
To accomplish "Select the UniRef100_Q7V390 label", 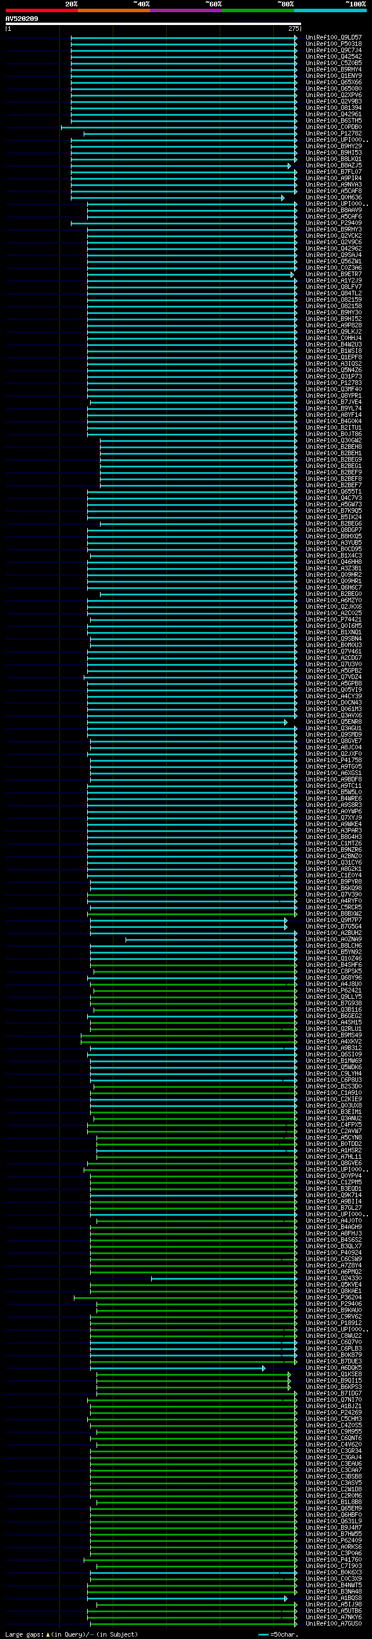I will (333, 895).
